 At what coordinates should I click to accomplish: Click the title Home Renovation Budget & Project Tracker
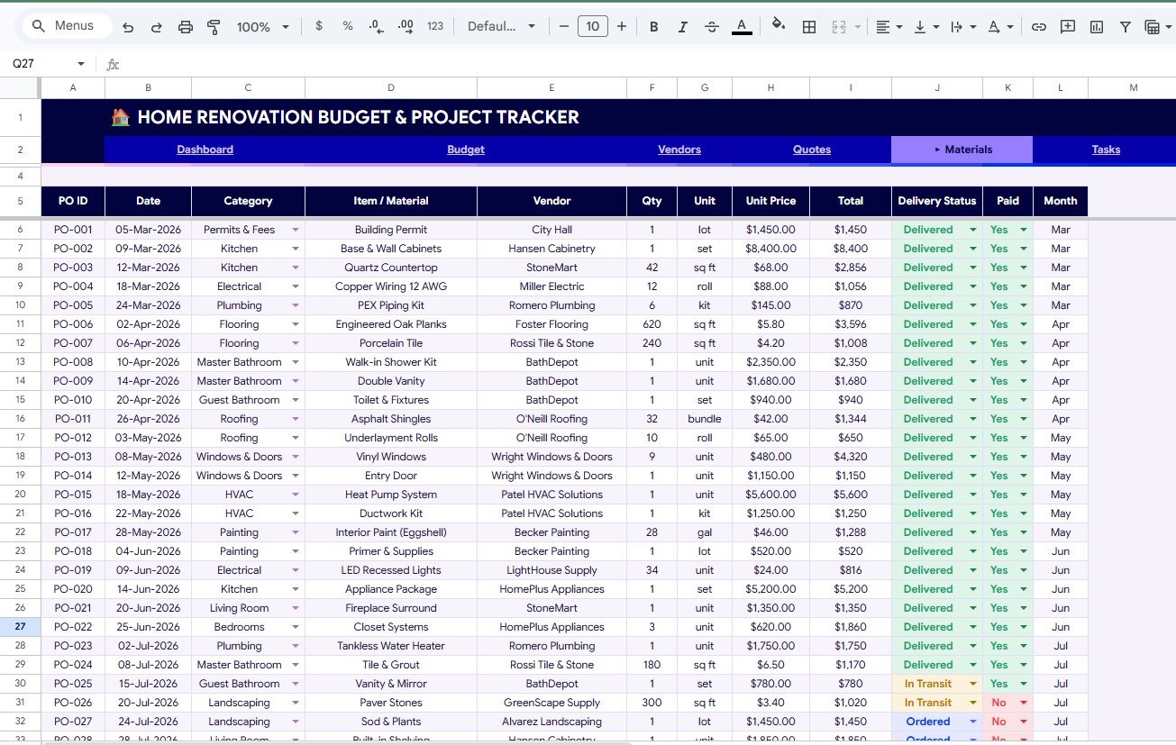click(358, 117)
